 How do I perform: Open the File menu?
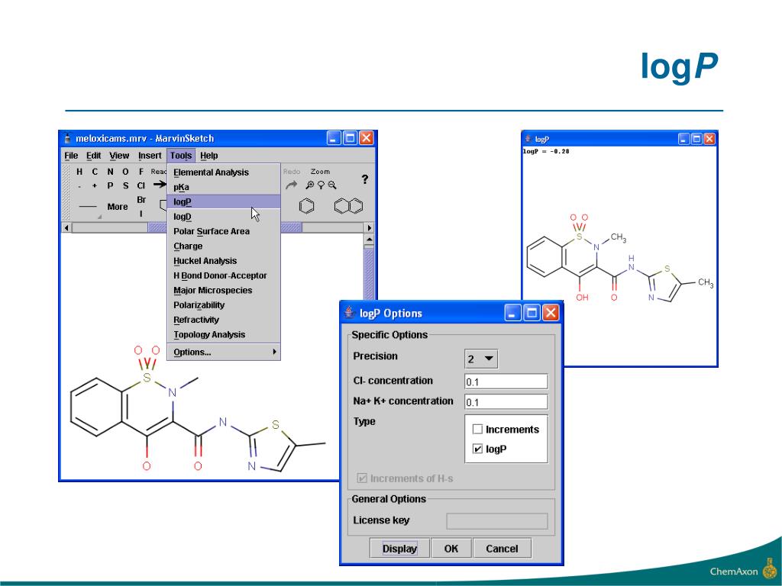click(71, 156)
